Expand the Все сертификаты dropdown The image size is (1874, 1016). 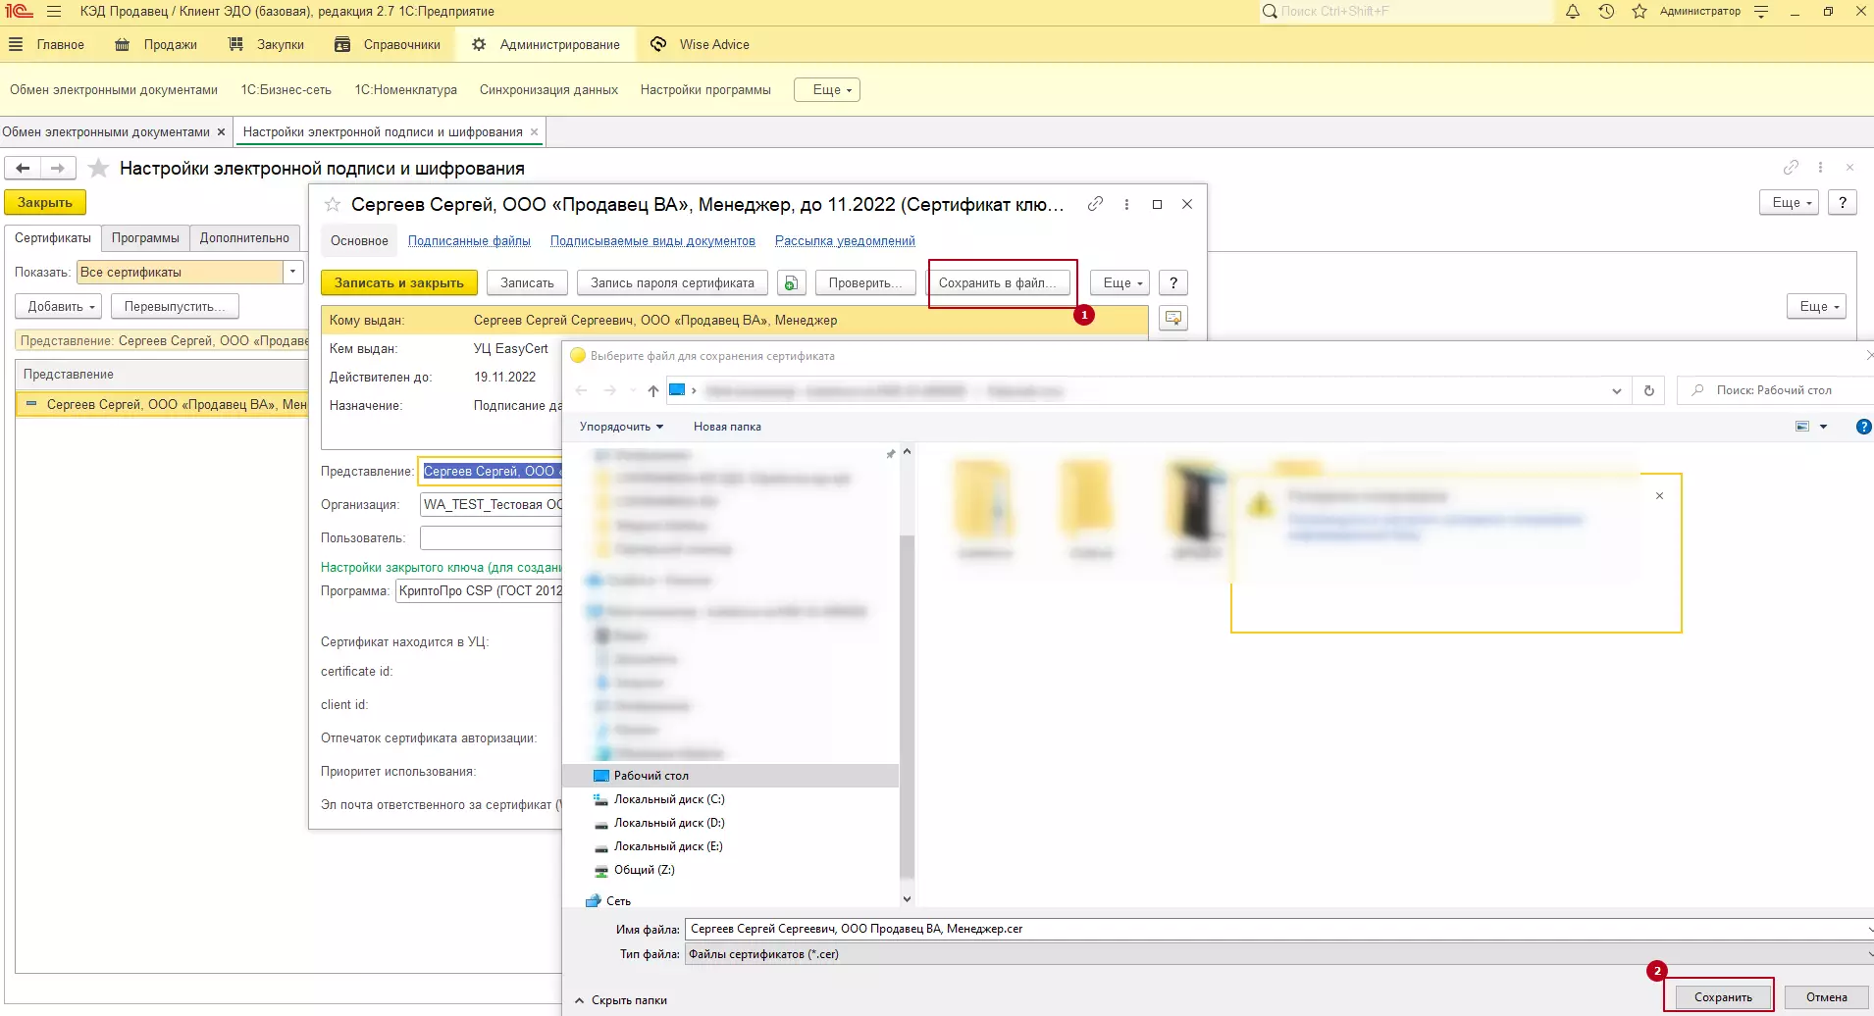[x=292, y=272]
